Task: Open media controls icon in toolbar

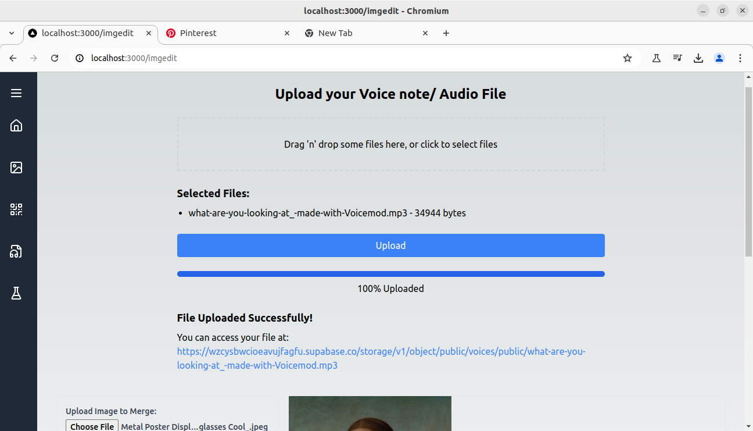Action: tap(677, 58)
